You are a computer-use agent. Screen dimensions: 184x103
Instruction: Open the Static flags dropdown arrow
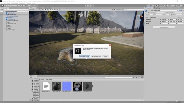click(183, 11)
